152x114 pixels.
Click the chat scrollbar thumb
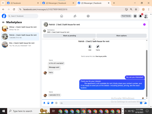pos(147,74)
